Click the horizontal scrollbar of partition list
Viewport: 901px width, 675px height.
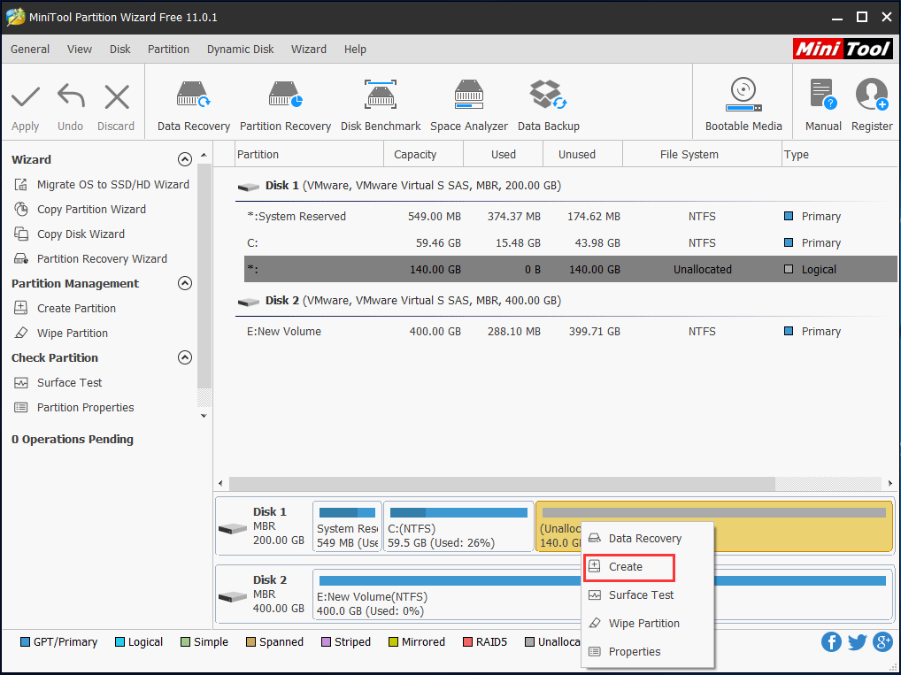tap(502, 483)
